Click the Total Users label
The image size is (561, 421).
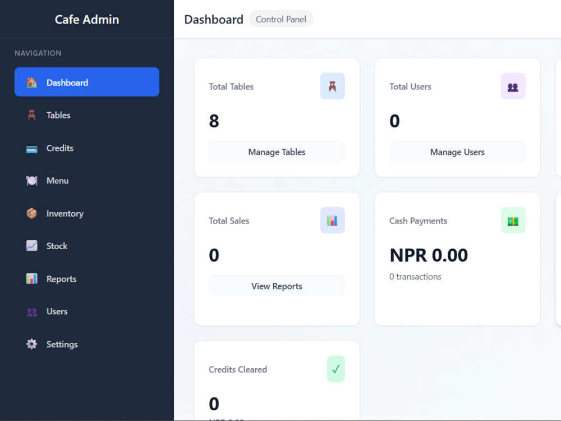tap(411, 86)
